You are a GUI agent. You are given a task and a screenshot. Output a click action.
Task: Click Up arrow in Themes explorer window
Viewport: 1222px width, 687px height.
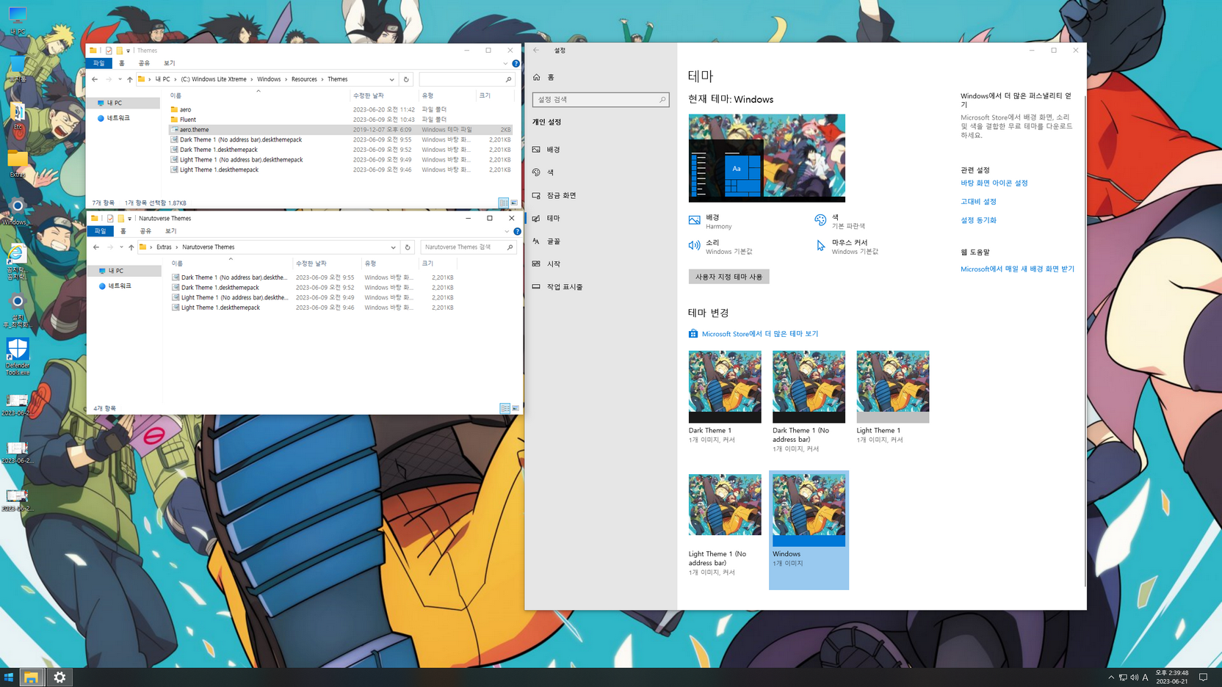tap(130, 79)
